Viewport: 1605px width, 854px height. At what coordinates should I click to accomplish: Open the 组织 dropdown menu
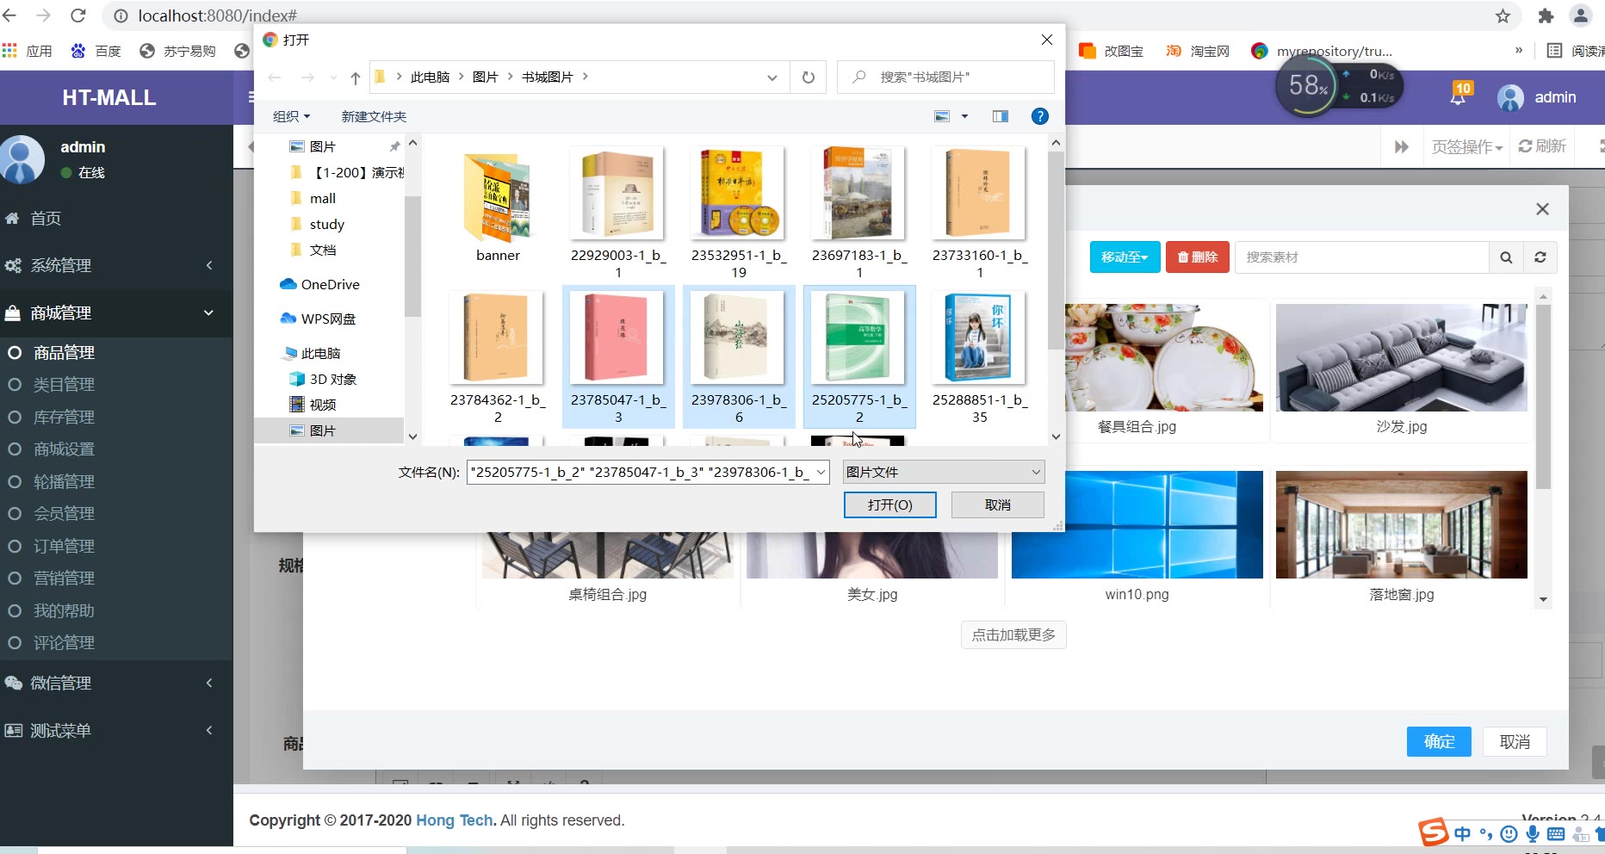click(291, 116)
